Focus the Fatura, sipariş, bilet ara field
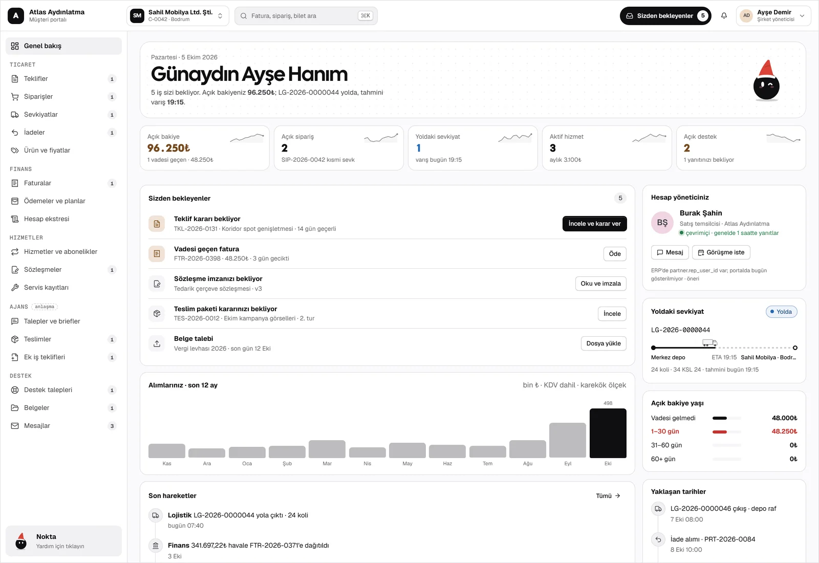Image resolution: width=819 pixels, height=563 pixels. point(306,16)
